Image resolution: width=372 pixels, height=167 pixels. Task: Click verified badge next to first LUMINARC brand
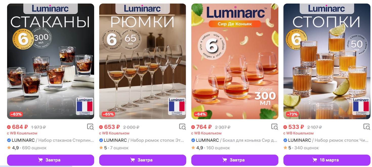click(x=9, y=140)
